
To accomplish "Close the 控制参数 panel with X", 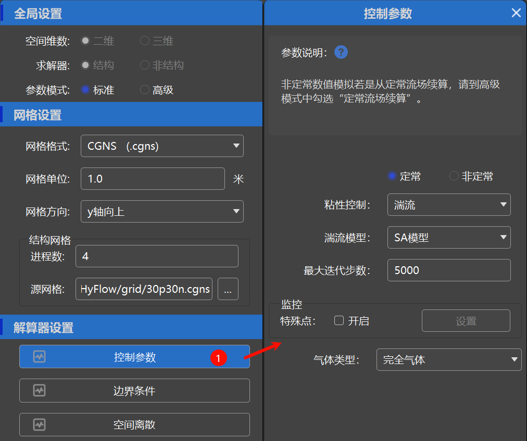I will [x=516, y=13].
